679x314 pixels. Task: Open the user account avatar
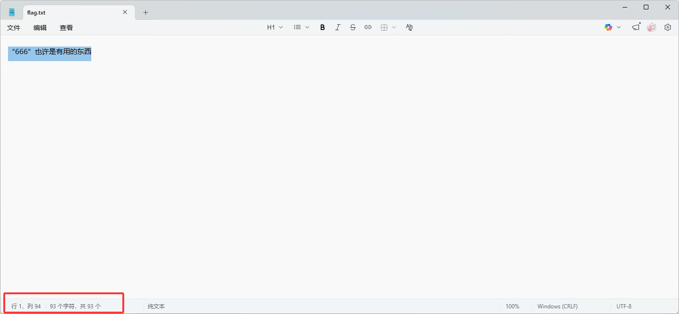652,27
